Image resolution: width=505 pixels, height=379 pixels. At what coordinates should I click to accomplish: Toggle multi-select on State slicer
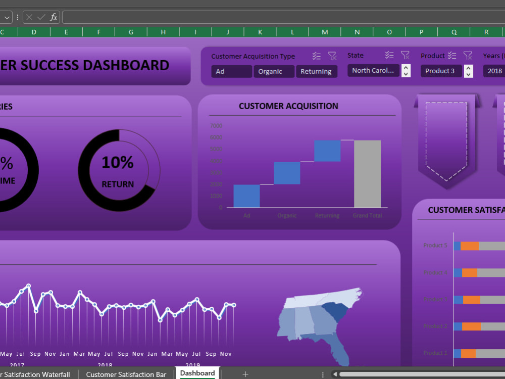click(x=389, y=55)
